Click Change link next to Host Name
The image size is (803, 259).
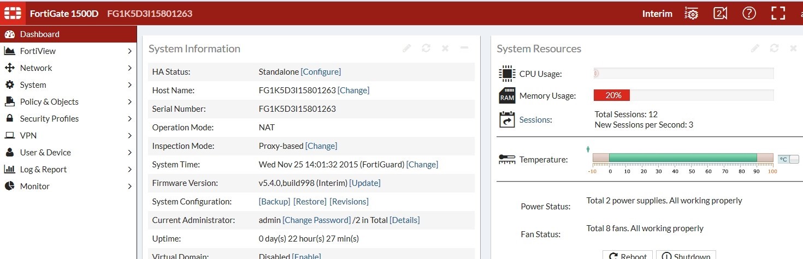click(353, 91)
